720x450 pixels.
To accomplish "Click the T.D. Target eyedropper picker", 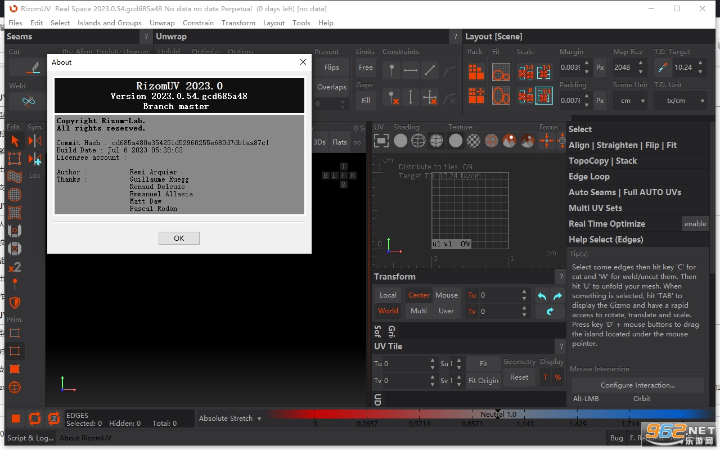I will [x=662, y=67].
